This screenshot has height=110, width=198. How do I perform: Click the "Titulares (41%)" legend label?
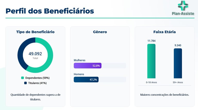pyautogui.click(x=37, y=83)
